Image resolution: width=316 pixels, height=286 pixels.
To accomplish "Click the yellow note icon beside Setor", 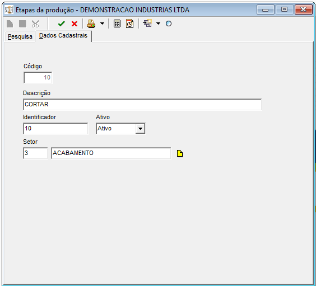I will pos(180,153).
